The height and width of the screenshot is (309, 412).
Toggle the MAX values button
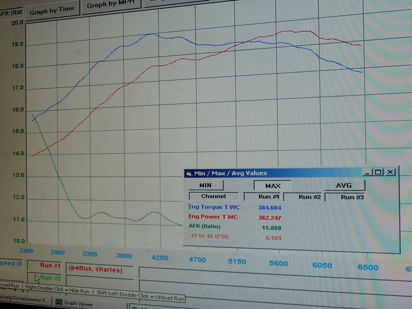pos(272,185)
